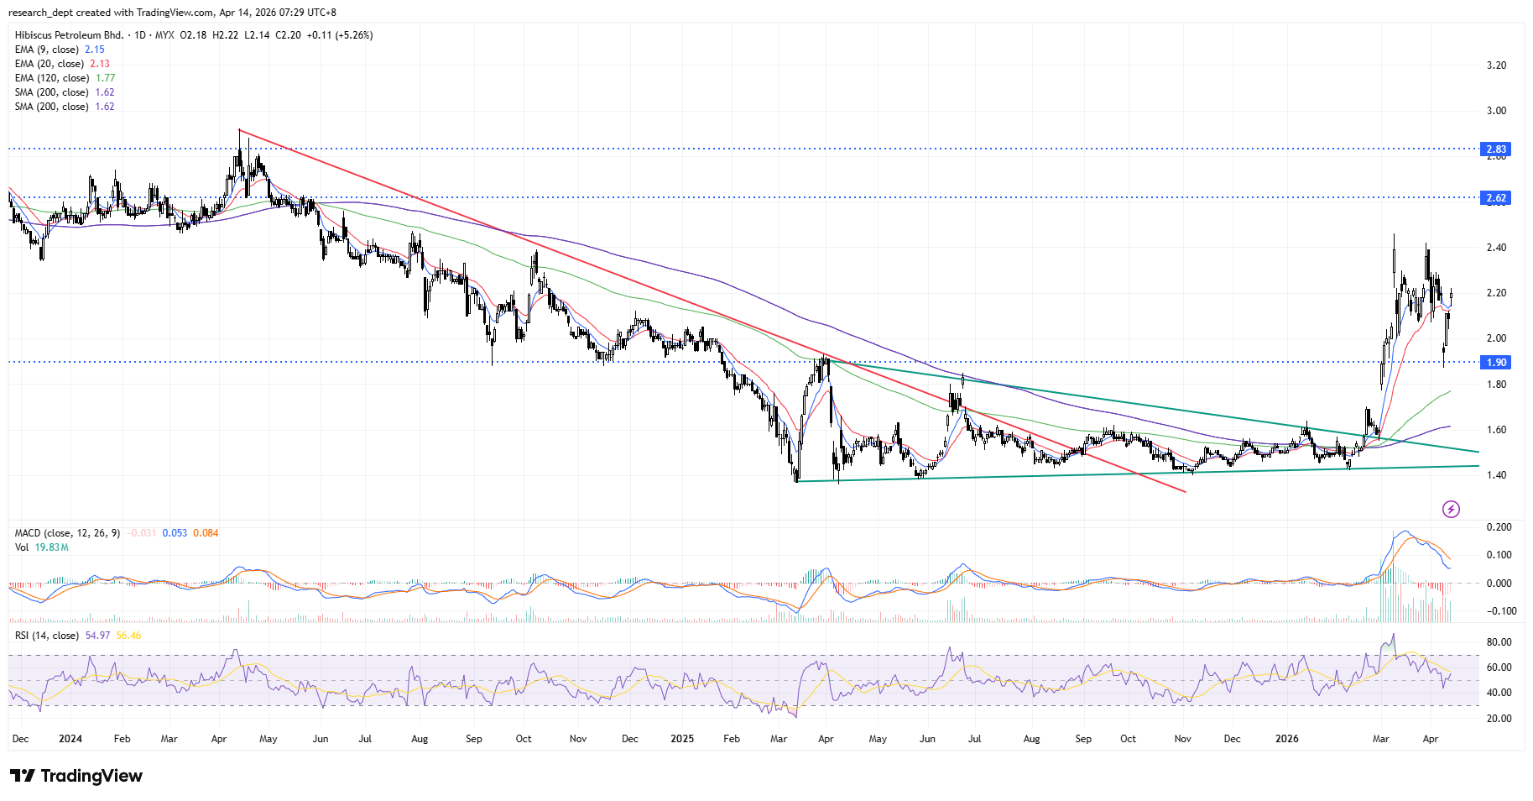This screenshot has height=801, width=1533.
Task: Click the Hibiscus Petroleum Bhd. symbol title
Action: pyautogui.click(x=69, y=35)
